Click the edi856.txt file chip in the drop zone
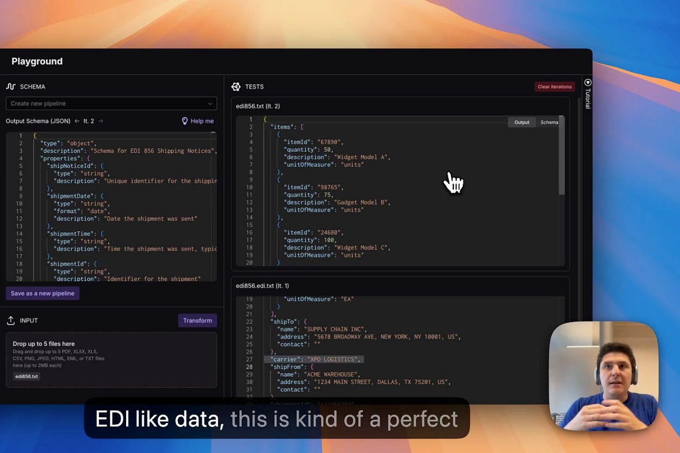Viewport: 680px width, 453px height. 26,376
